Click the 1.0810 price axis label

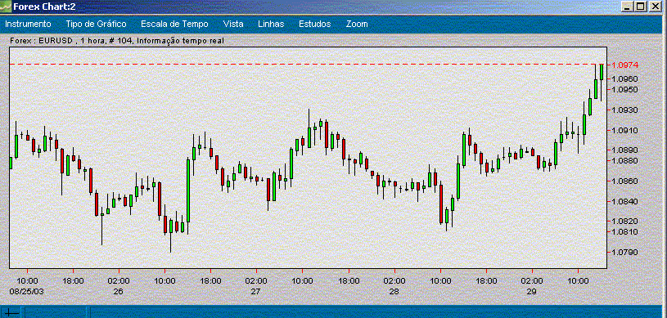click(x=625, y=231)
